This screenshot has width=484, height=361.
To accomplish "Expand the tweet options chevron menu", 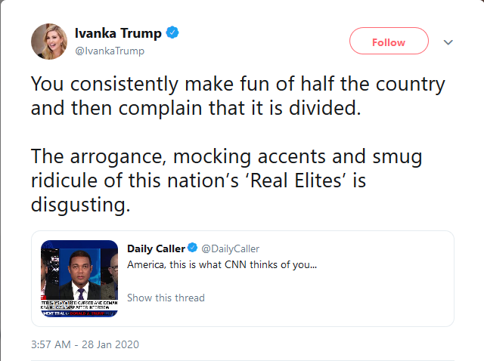I will click(x=448, y=42).
